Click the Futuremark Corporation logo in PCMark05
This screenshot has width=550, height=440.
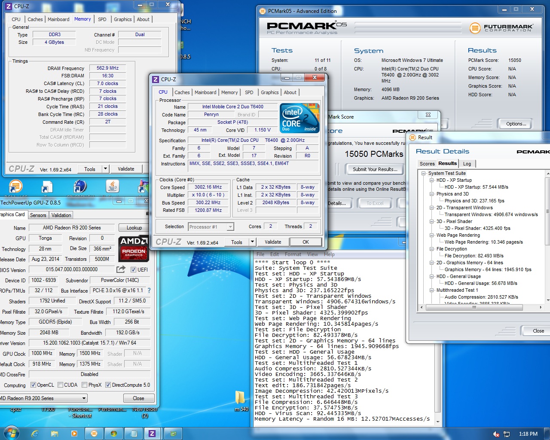(x=501, y=28)
